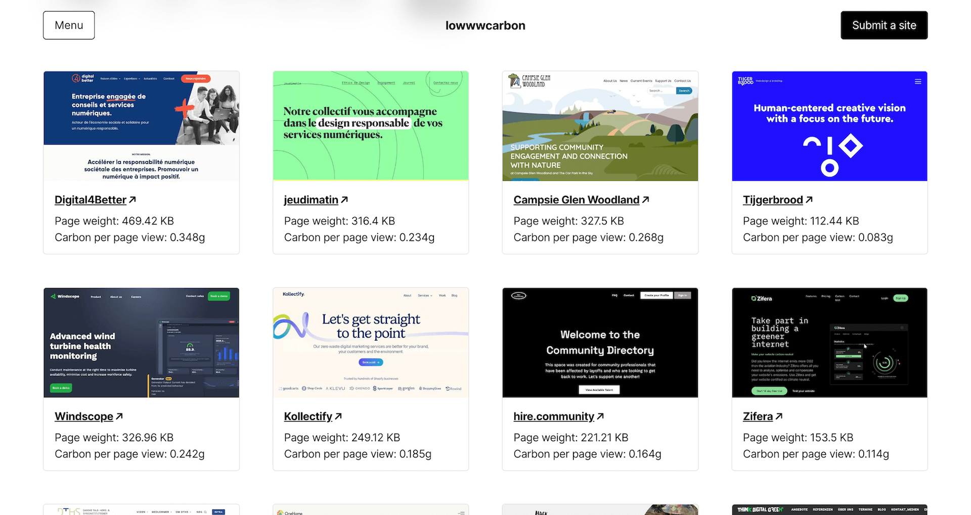This screenshot has height=515, width=971.
Task: Open the Campsie Glen Woodland link
Action: point(577,200)
